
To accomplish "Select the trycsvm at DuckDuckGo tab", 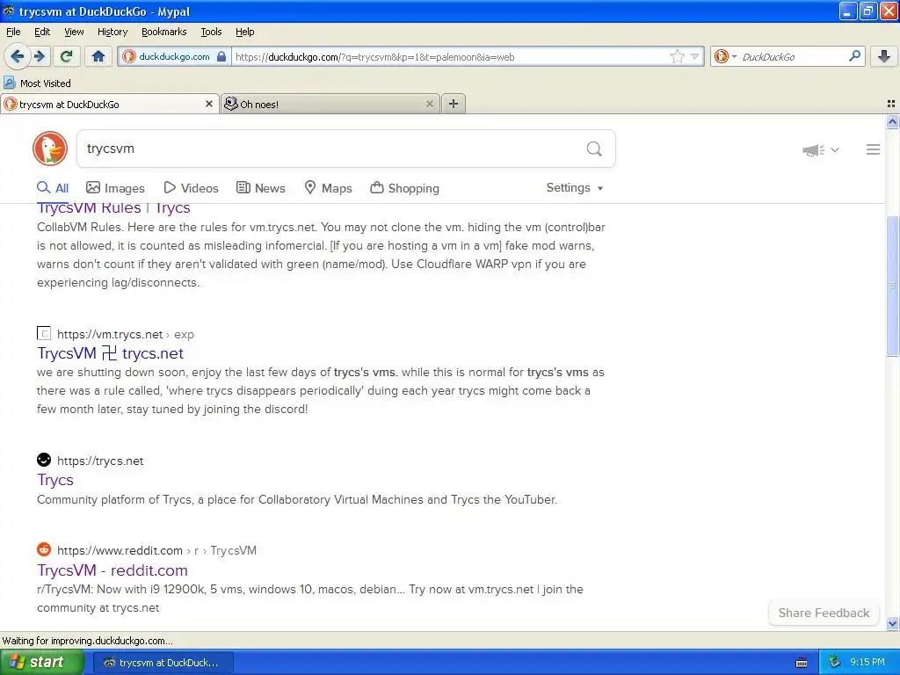I will (109, 104).
